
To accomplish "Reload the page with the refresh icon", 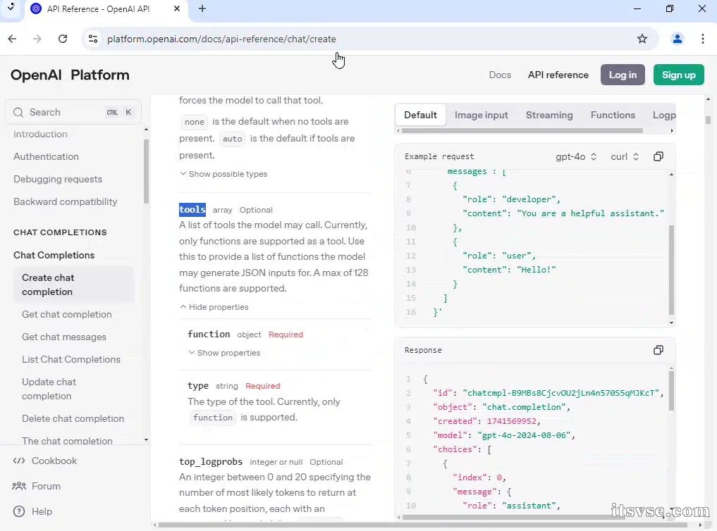I will (63, 39).
